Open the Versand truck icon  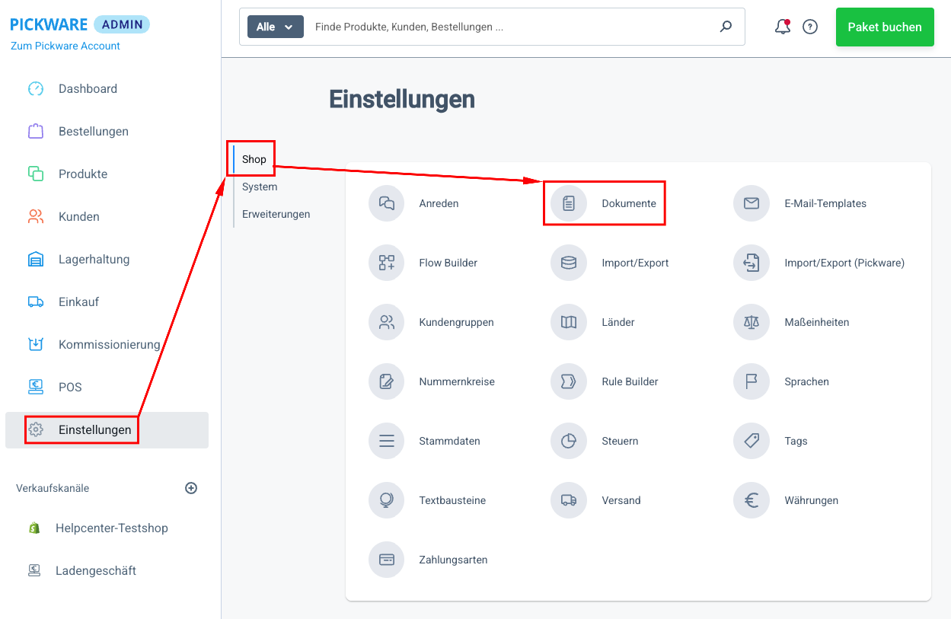click(x=569, y=500)
